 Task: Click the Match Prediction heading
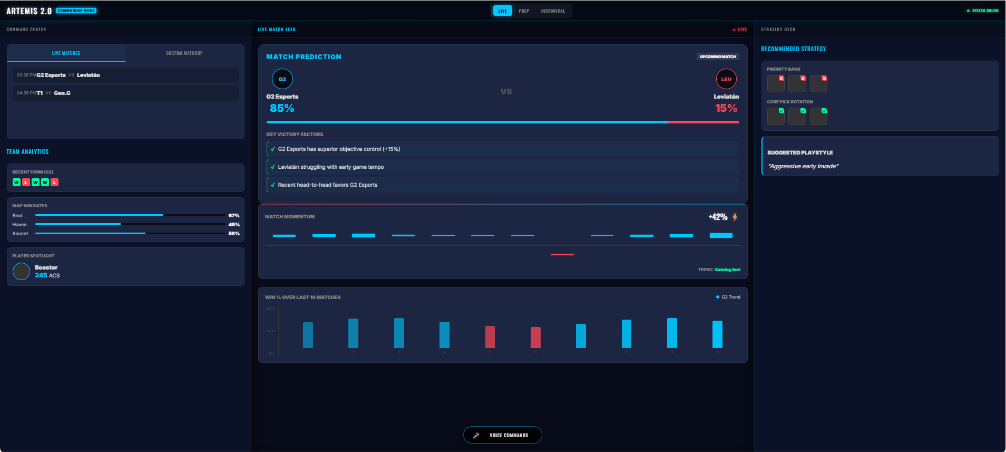pos(304,57)
